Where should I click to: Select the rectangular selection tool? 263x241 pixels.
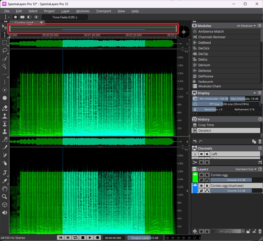tap(5, 43)
